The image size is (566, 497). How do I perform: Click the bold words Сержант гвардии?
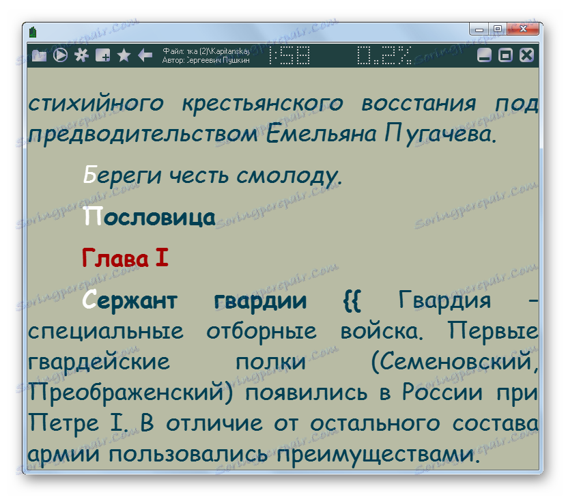click(x=194, y=300)
